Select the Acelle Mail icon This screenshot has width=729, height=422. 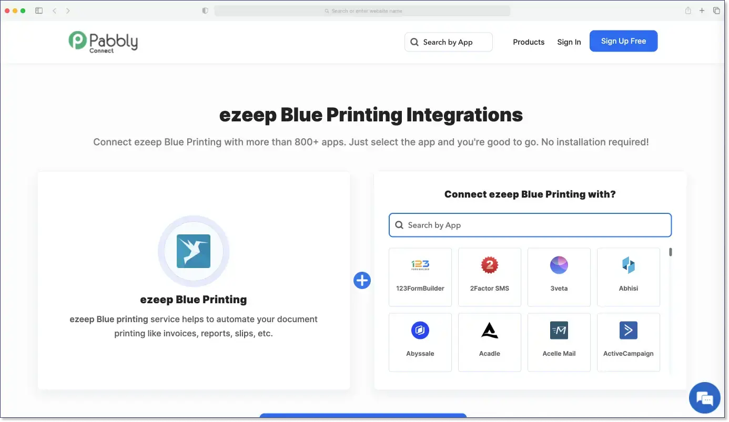(559, 330)
